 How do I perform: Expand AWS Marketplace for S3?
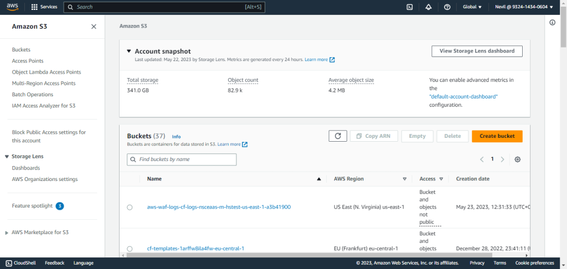pos(7,233)
